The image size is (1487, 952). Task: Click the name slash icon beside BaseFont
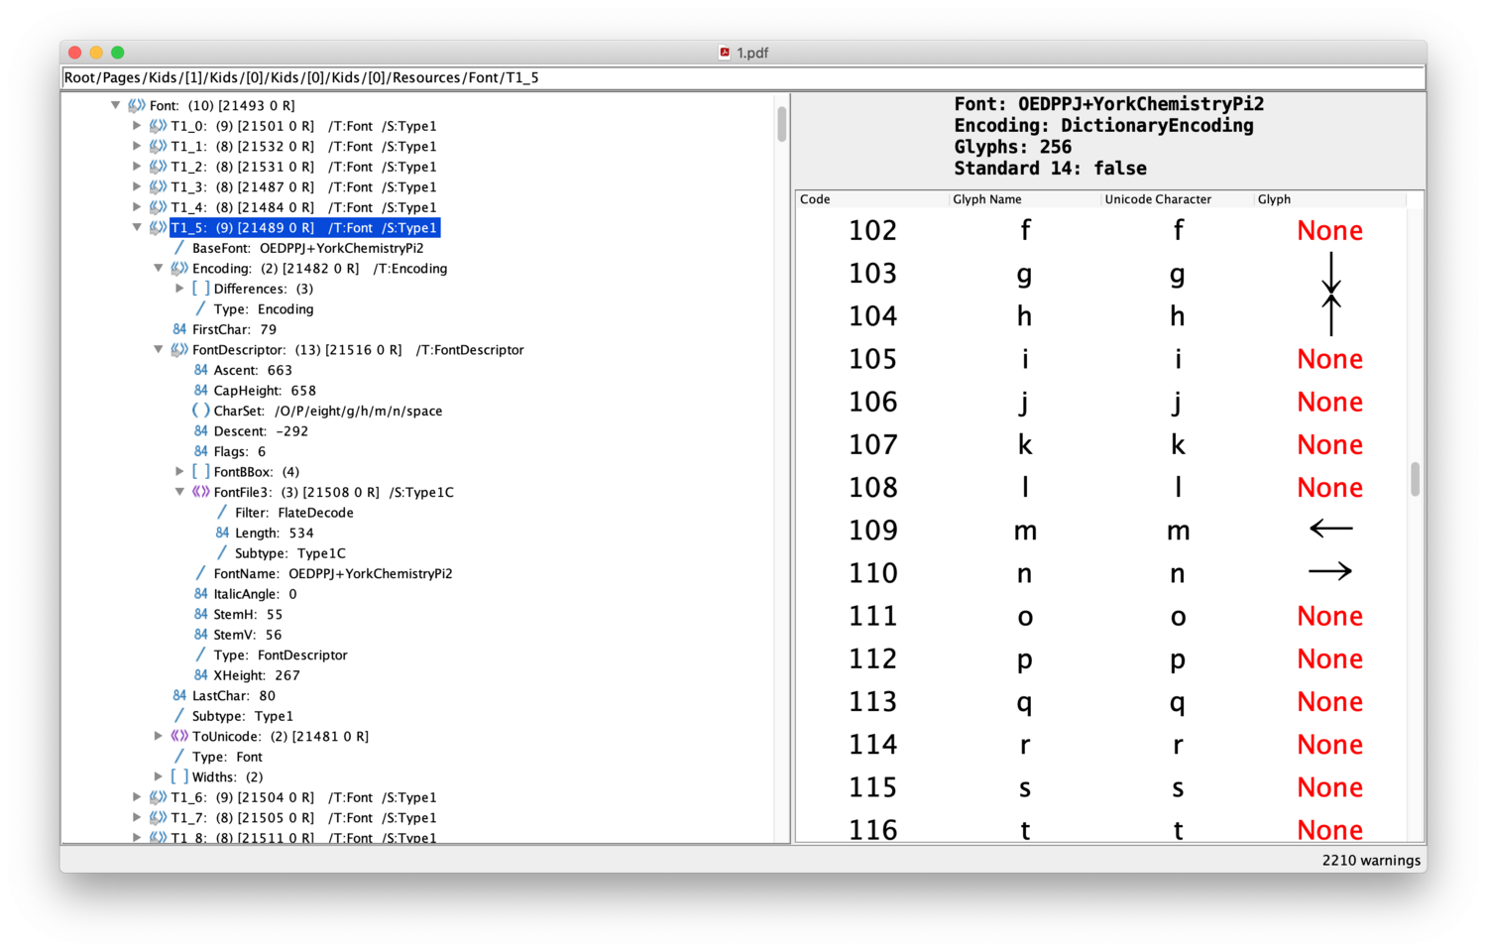pyautogui.click(x=179, y=248)
